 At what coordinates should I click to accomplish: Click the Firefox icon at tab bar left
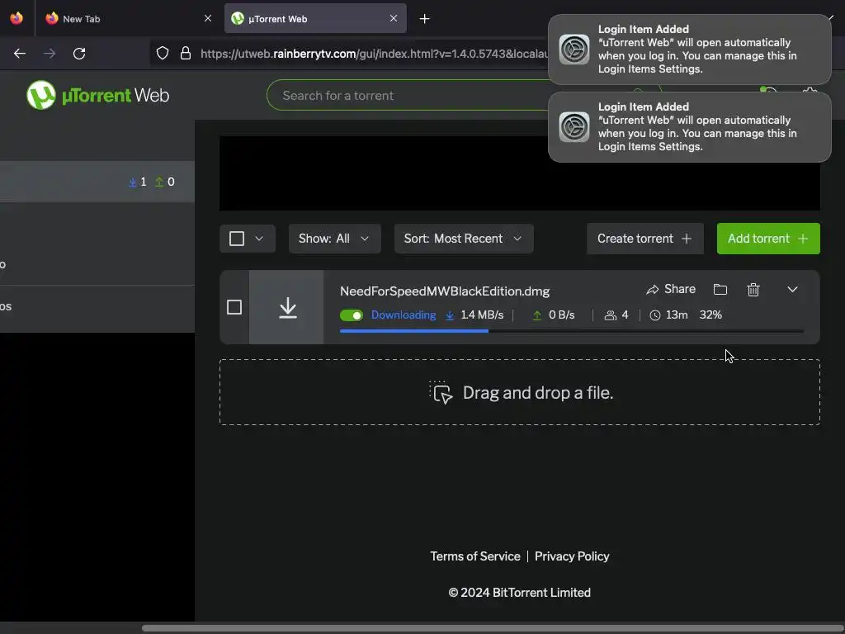[x=17, y=18]
